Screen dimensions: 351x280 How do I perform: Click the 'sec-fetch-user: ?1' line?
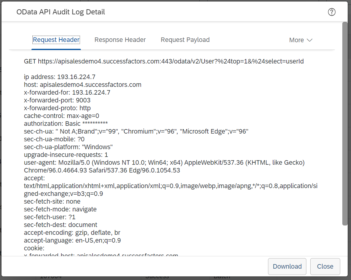pyautogui.click(x=50, y=217)
